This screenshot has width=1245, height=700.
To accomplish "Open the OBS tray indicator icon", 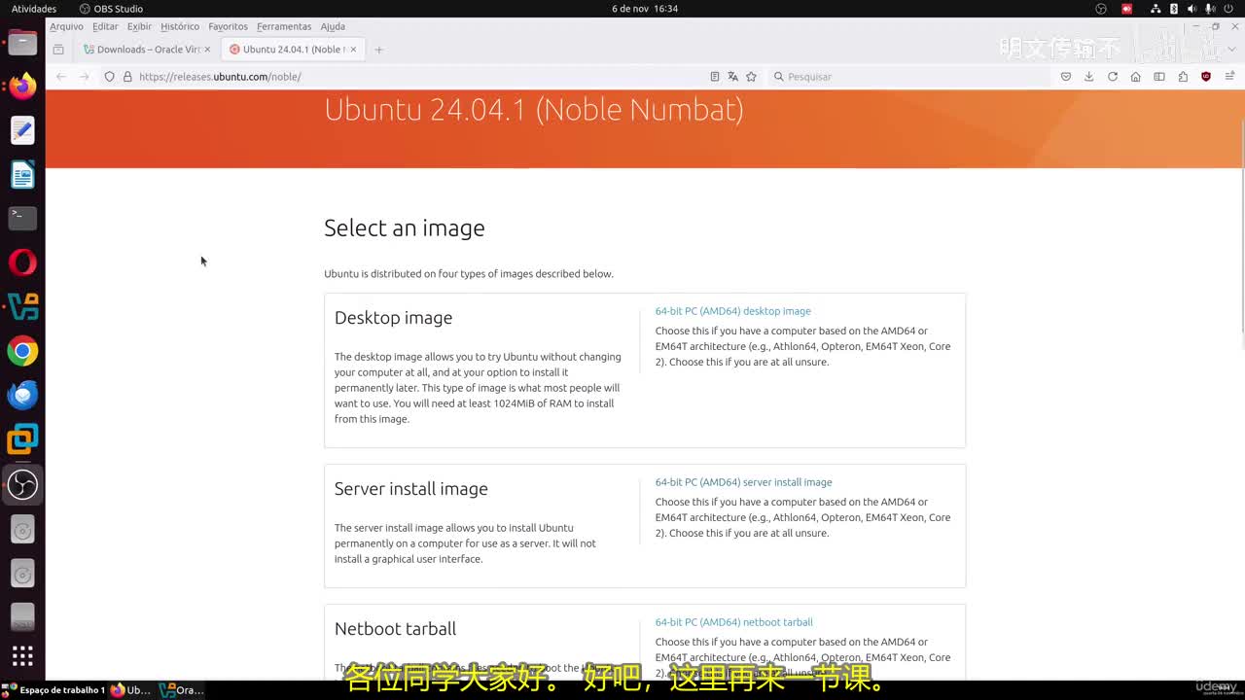I will (1101, 9).
